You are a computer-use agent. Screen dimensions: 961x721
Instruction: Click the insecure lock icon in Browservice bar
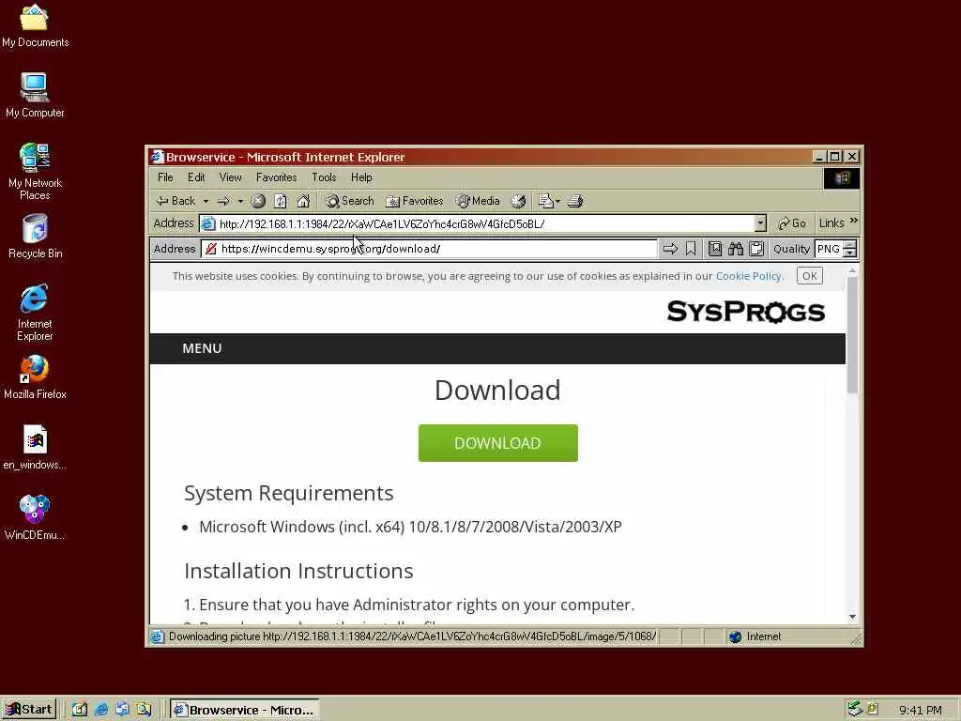211,248
